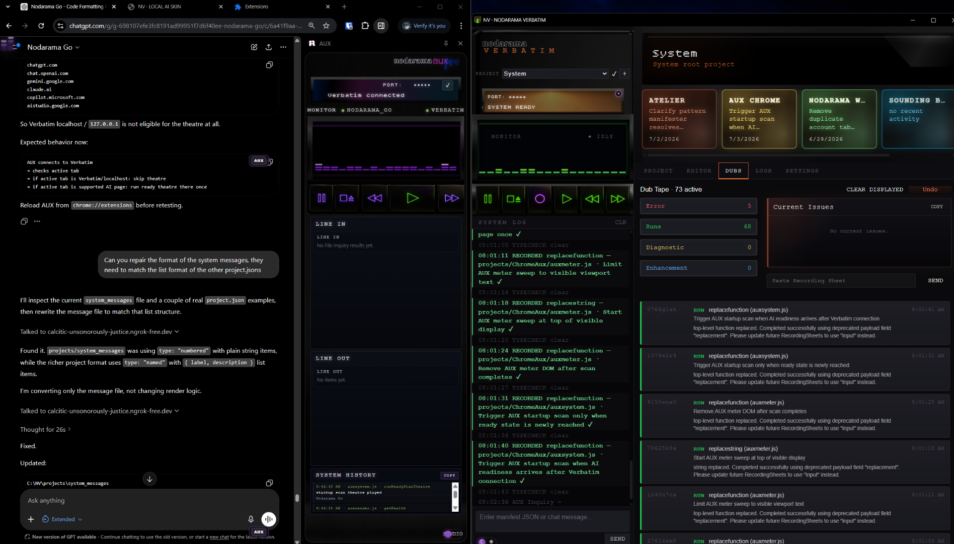954x544 pixels.
Task: Open the Project tab in Verbatim
Action: point(658,171)
